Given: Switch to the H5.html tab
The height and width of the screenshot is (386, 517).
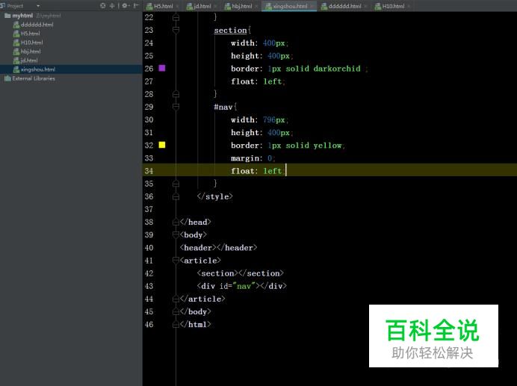Looking at the screenshot, I should 163,6.
